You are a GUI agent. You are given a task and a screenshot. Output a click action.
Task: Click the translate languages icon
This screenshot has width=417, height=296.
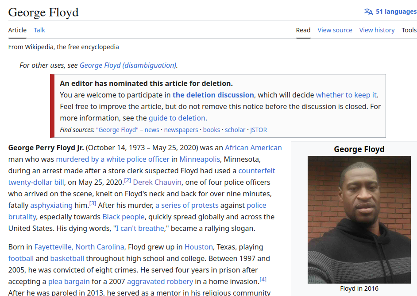pos(368,12)
